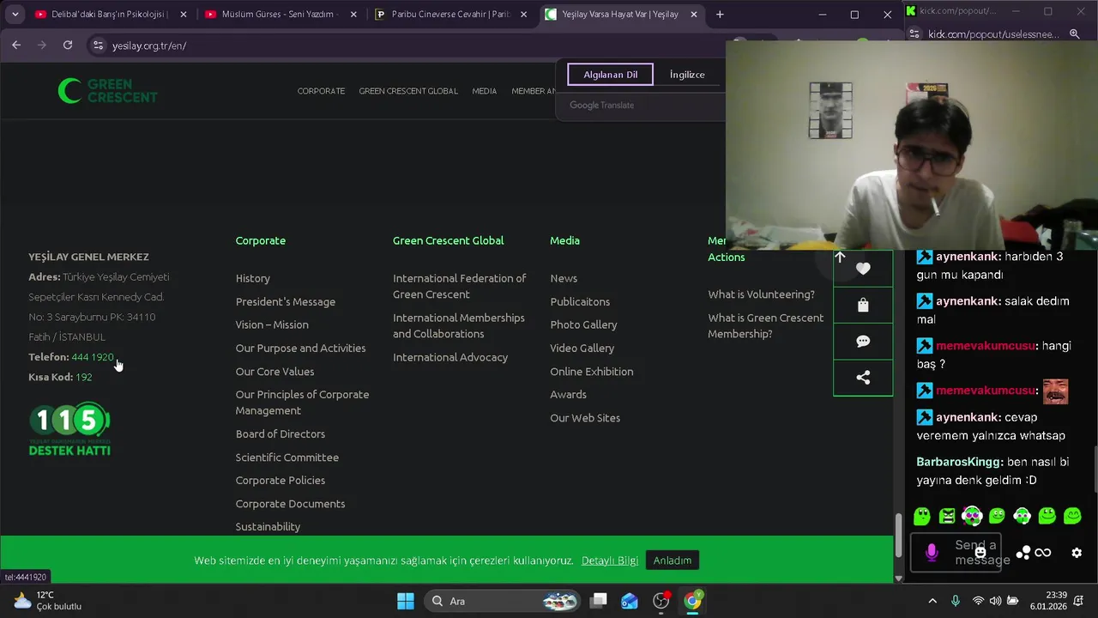The height and width of the screenshot is (618, 1098).
Task: Click the bubbles points icon in Kick chat
Action: click(1023, 553)
